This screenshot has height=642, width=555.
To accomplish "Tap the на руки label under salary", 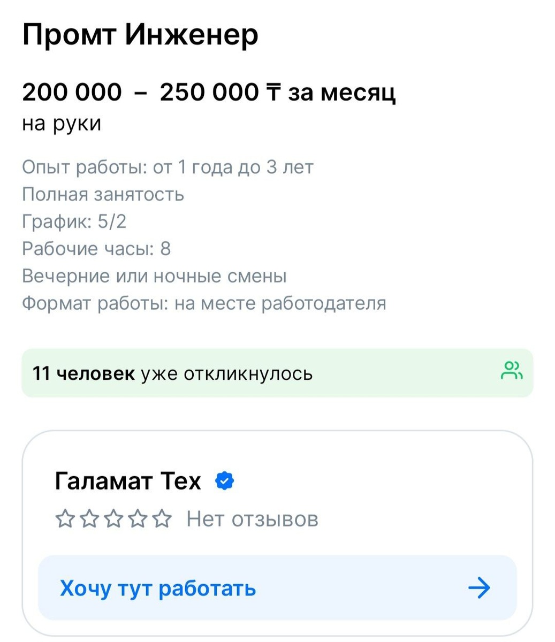I will [x=62, y=123].
